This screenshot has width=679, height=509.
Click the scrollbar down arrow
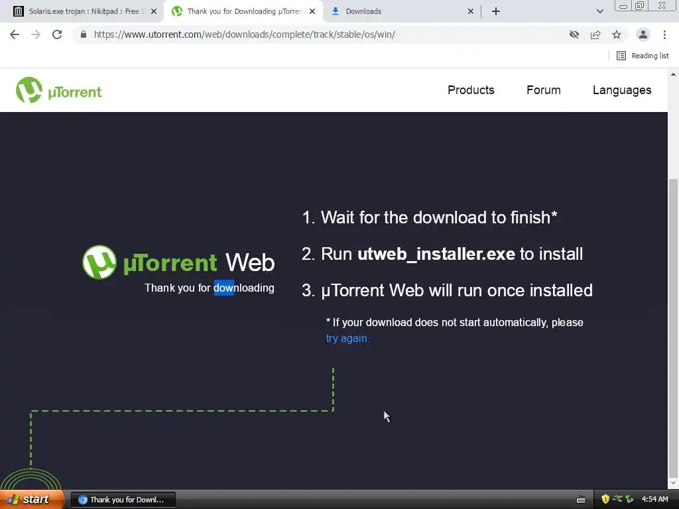coord(673,483)
